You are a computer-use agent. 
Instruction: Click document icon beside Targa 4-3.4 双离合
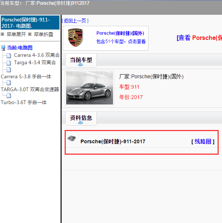pos(9,63)
